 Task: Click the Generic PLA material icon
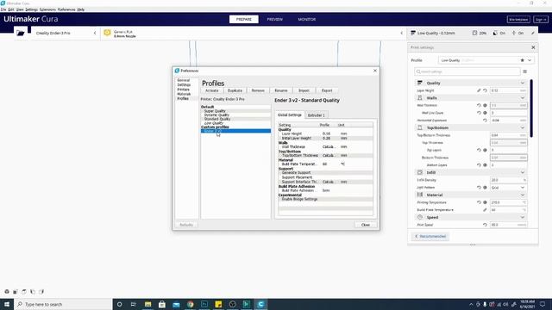pyautogui.click(x=107, y=33)
